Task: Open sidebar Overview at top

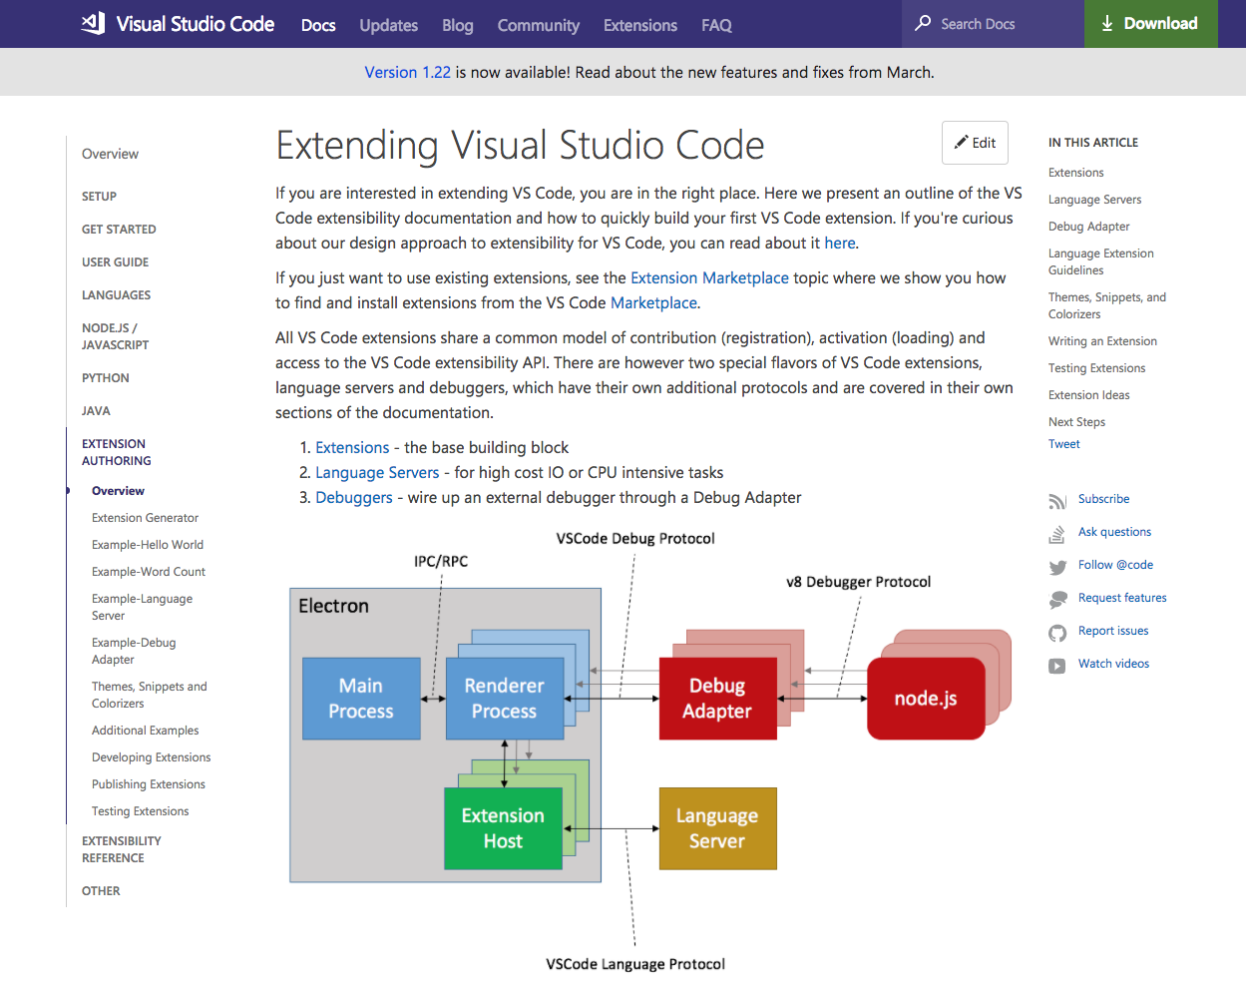Action: coord(110,154)
